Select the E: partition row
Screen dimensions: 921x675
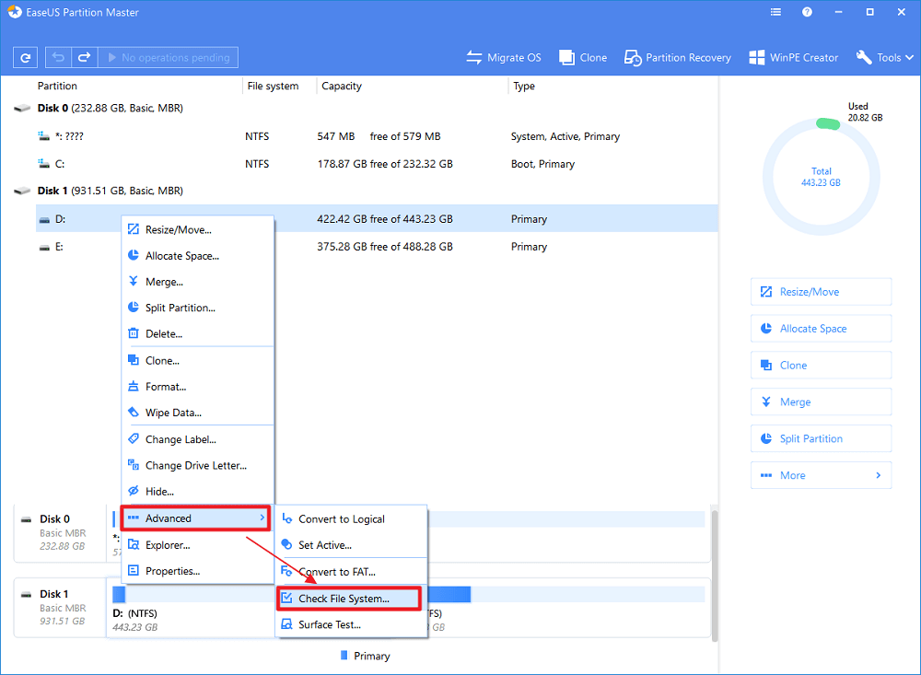[368, 247]
